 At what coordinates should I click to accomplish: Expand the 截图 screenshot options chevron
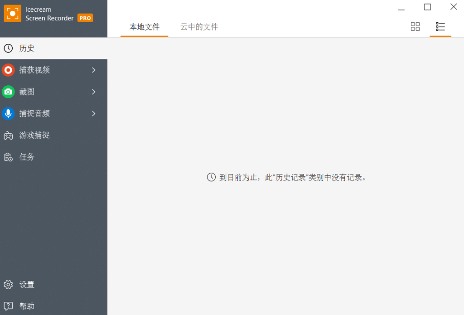coord(94,92)
